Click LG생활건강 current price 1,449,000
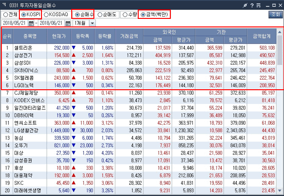 60,130
